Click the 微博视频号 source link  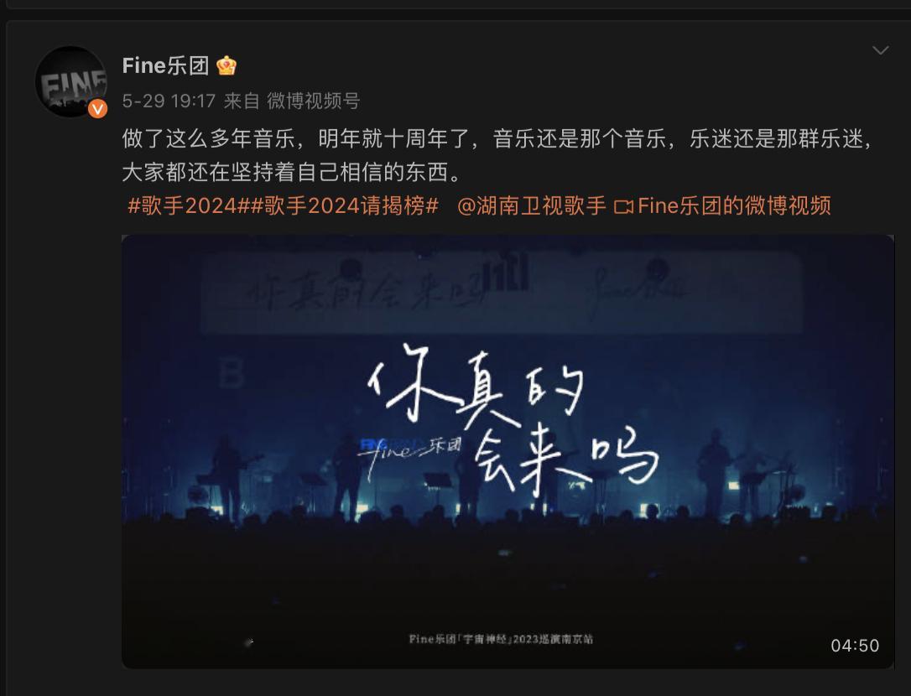coord(313,101)
